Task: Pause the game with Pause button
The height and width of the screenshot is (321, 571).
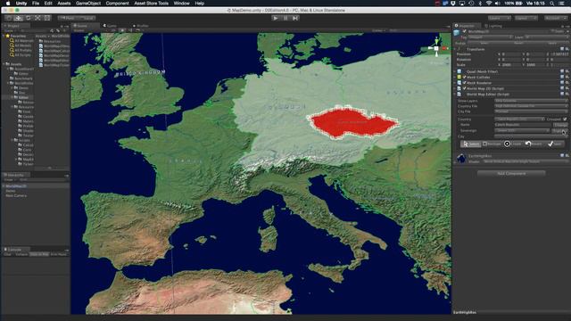Action: pos(285,18)
